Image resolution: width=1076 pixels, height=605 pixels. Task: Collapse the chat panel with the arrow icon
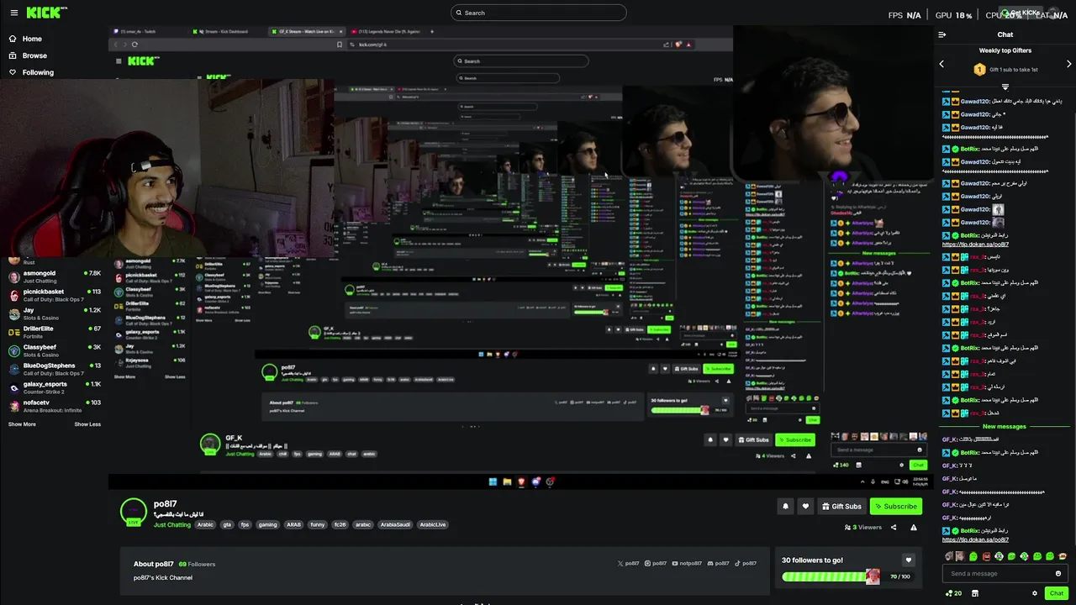[942, 34]
